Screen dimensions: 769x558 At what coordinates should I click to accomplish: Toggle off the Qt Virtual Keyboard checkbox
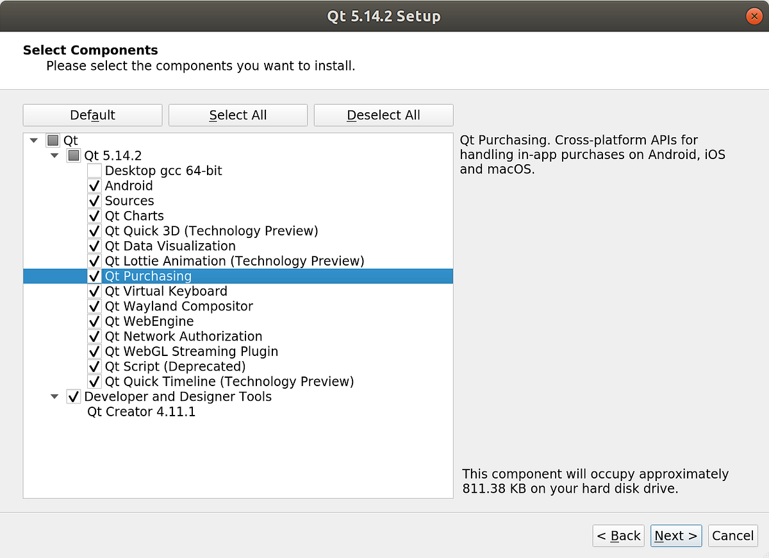pyautogui.click(x=94, y=291)
